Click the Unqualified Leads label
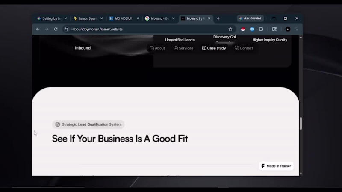This screenshot has height=192, width=342. [x=180, y=40]
